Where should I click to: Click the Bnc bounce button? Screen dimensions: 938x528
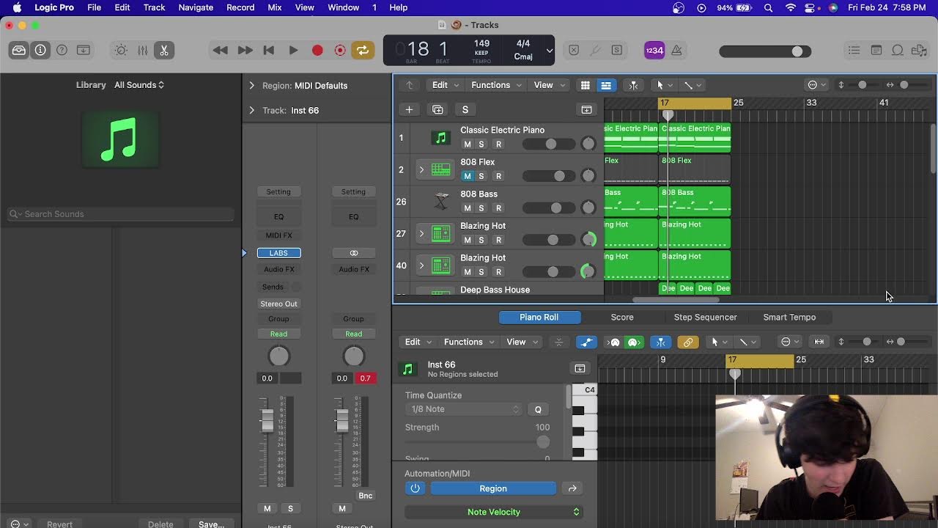(365, 496)
